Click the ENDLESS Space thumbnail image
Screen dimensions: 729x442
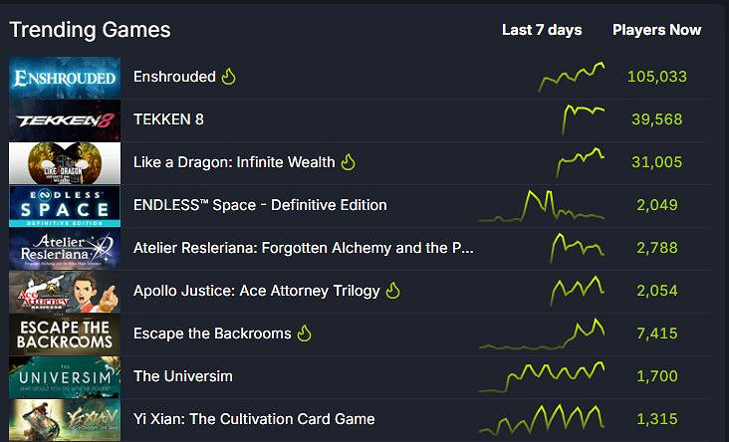(x=65, y=206)
